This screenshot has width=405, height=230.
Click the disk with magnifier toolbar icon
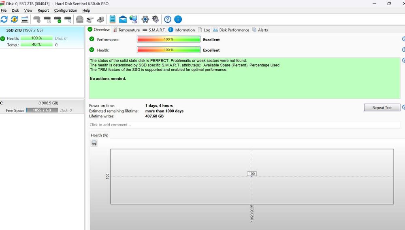point(68,19)
